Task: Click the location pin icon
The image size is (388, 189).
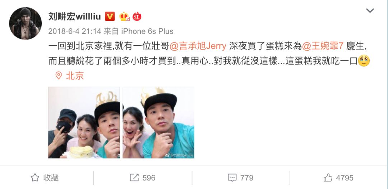Action: (59, 76)
